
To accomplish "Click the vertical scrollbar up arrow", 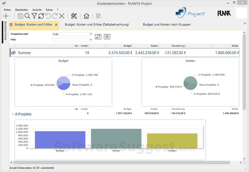I will coord(244,32).
